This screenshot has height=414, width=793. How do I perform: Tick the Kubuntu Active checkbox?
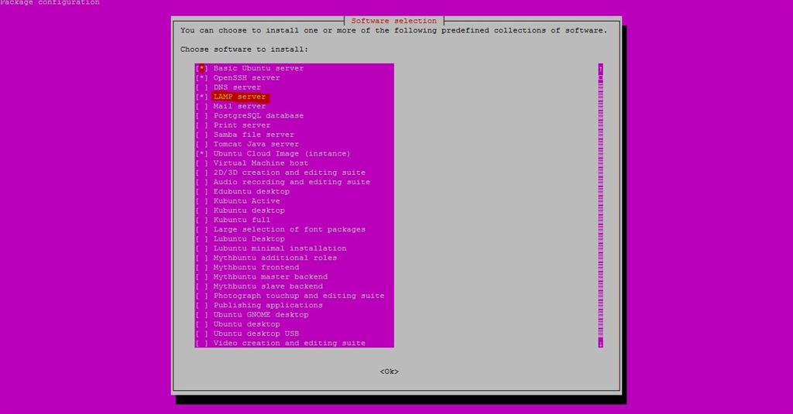coord(202,201)
